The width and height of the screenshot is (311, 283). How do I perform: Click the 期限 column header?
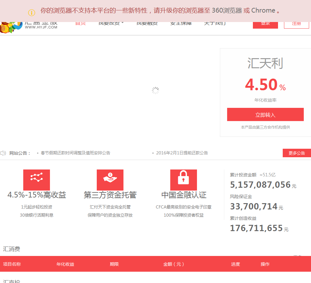114,264
